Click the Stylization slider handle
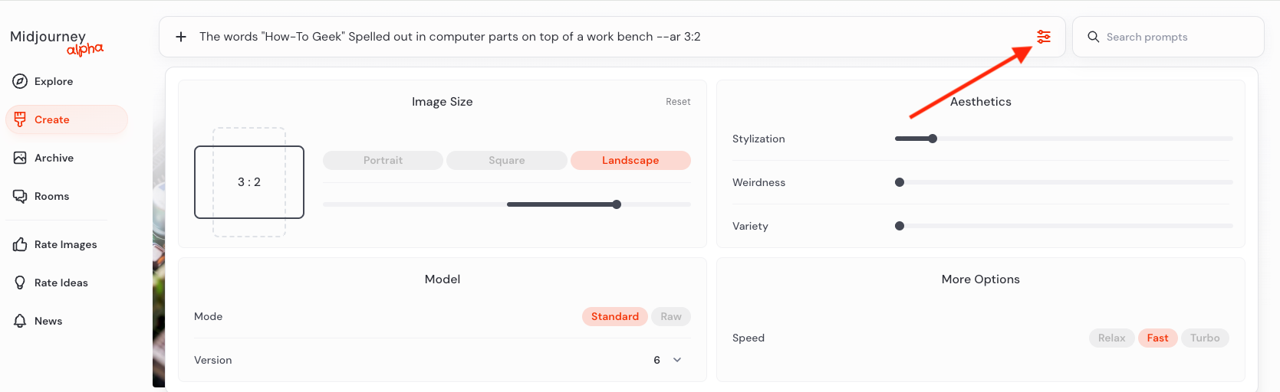The image size is (1280, 392). click(x=933, y=139)
